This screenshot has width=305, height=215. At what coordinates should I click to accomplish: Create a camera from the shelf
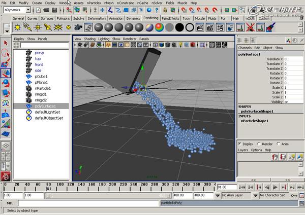coord(78,27)
